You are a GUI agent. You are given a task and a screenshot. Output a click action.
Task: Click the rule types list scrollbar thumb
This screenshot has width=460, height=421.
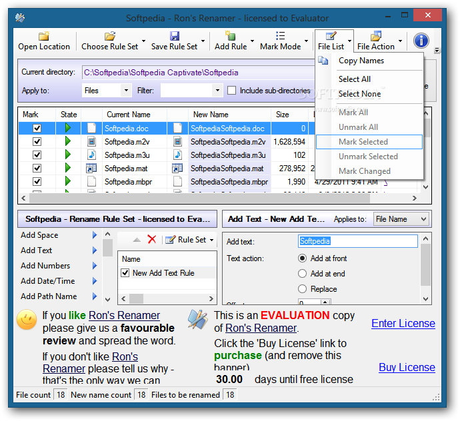click(x=107, y=248)
